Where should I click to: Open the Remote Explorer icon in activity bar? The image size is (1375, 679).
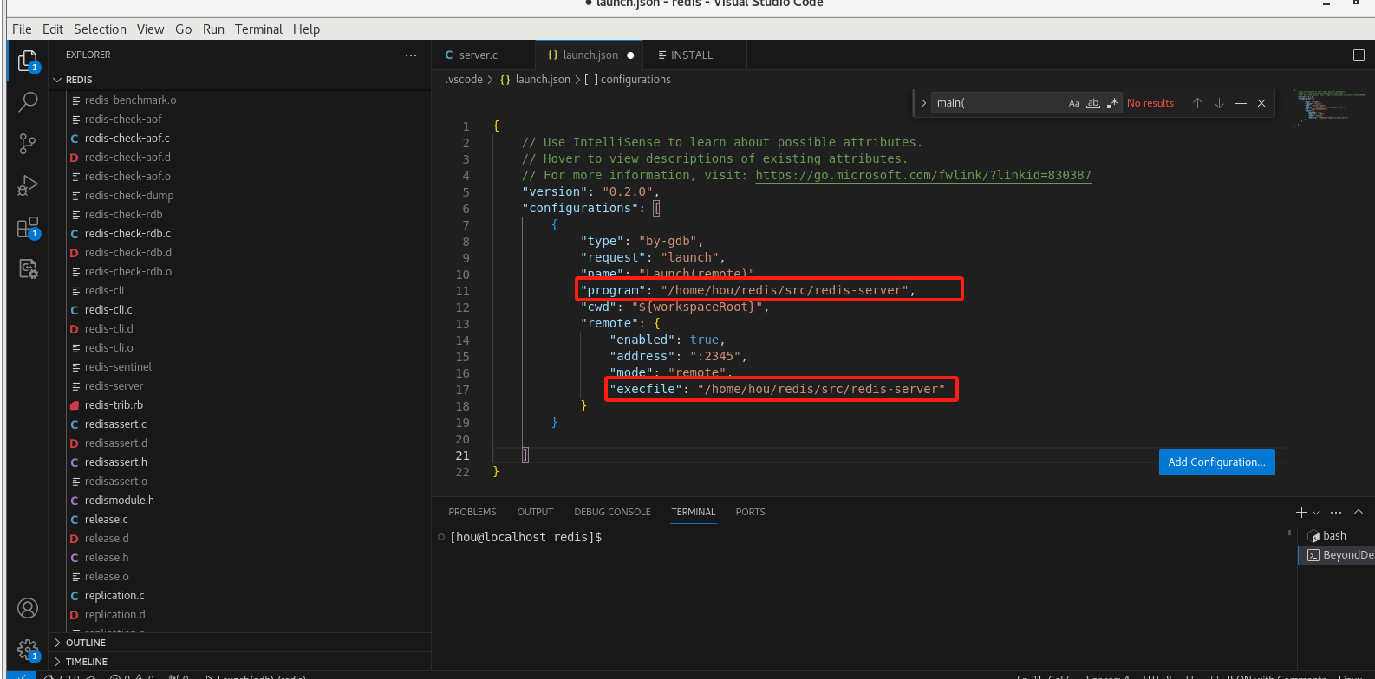click(28, 268)
